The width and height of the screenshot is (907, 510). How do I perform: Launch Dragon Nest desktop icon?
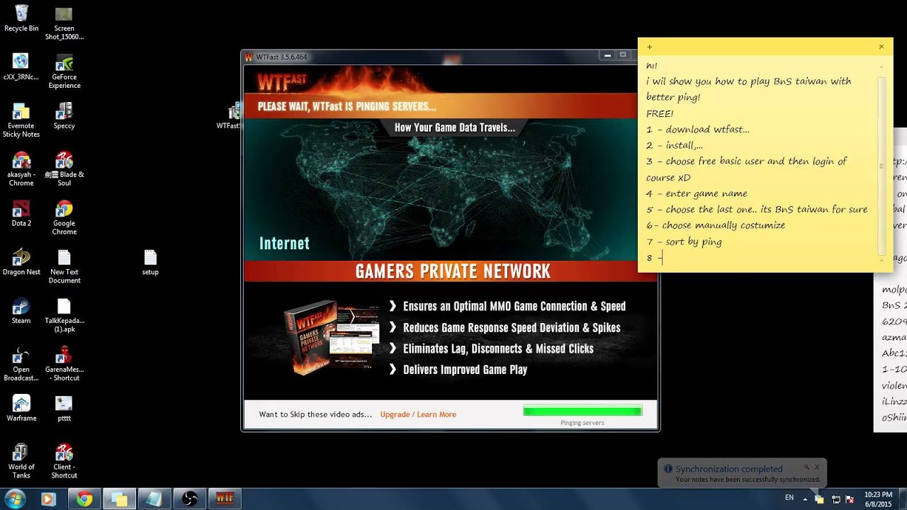coord(21,262)
